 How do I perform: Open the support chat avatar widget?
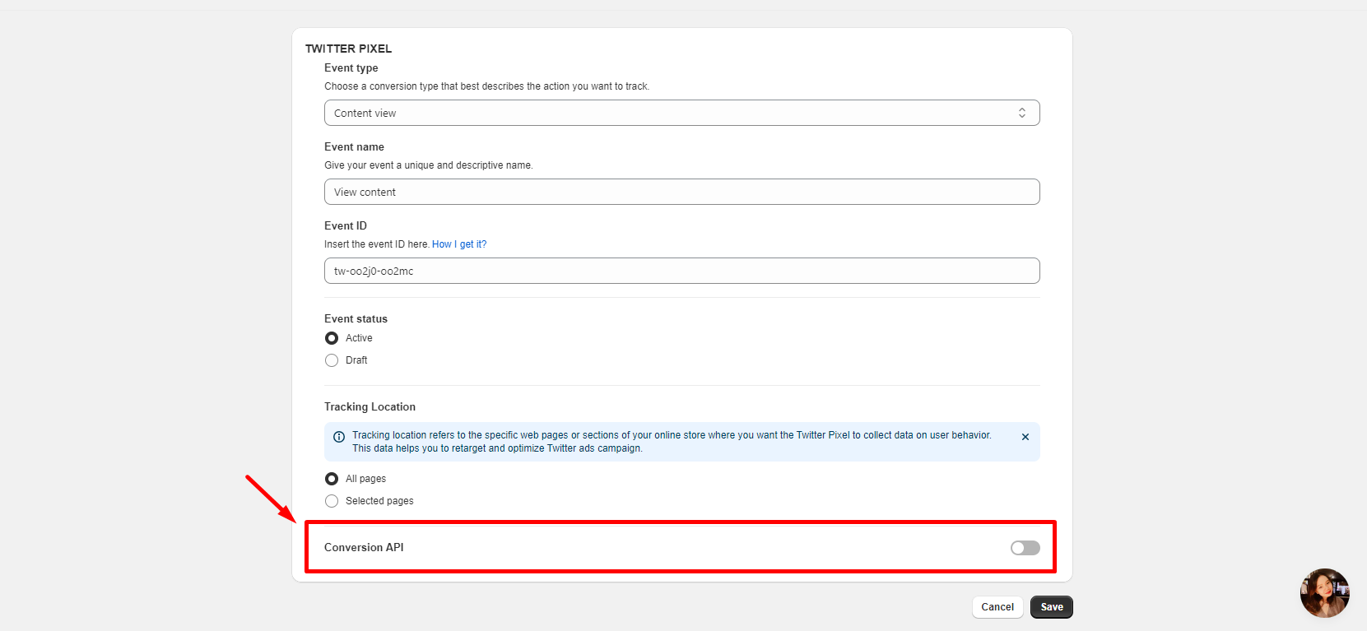tap(1323, 593)
